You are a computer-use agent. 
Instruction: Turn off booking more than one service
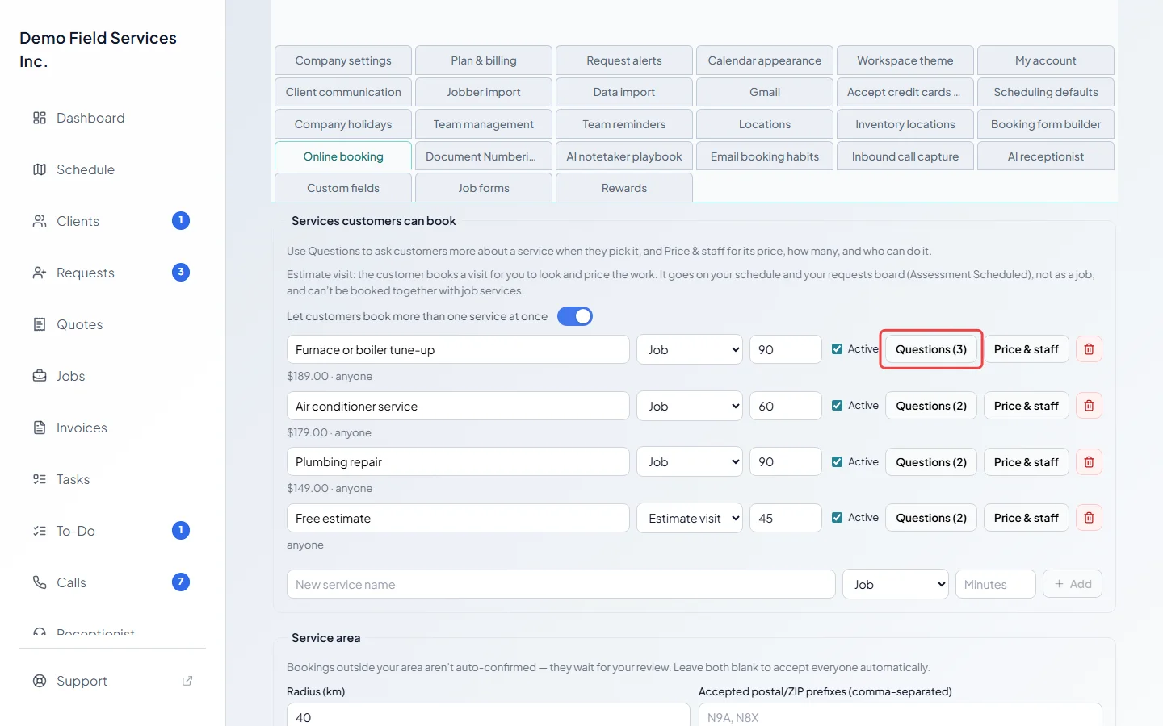[x=575, y=316]
